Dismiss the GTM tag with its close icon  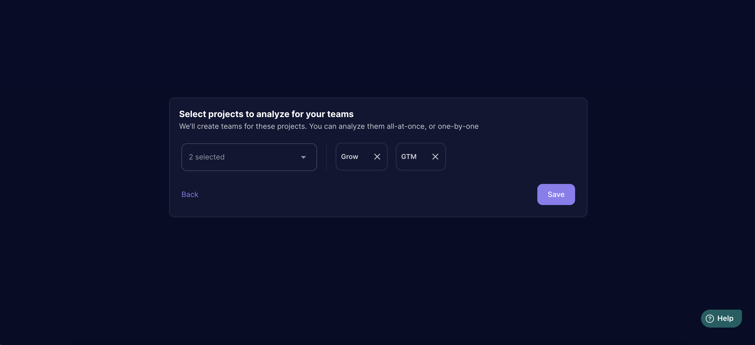pos(435,157)
